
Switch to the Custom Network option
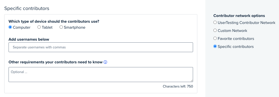tap(215, 30)
